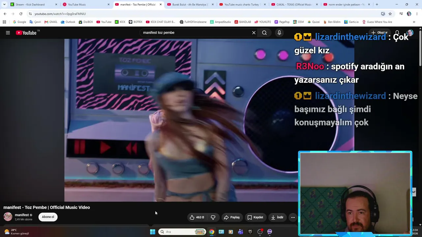Open the bookmarks apps grid icon
Screen dimensions: 422x237
pos(4,22)
